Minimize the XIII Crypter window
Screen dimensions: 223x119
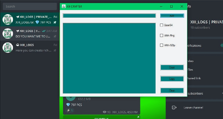pyautogui.click(x=161, y=6)
